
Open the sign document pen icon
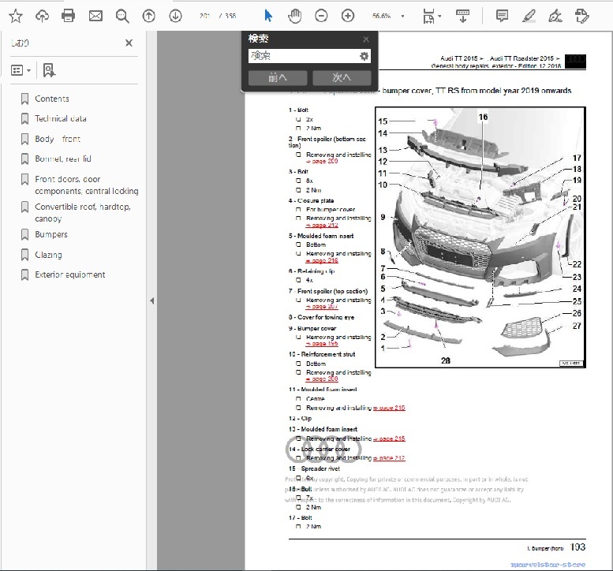(x=555, y=16)
